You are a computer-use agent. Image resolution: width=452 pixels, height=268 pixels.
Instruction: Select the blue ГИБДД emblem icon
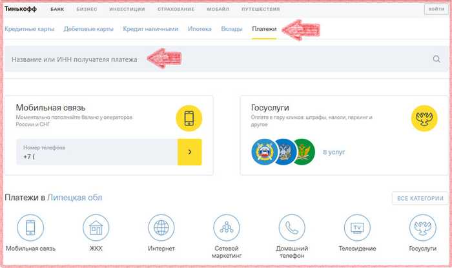[263, 152]
